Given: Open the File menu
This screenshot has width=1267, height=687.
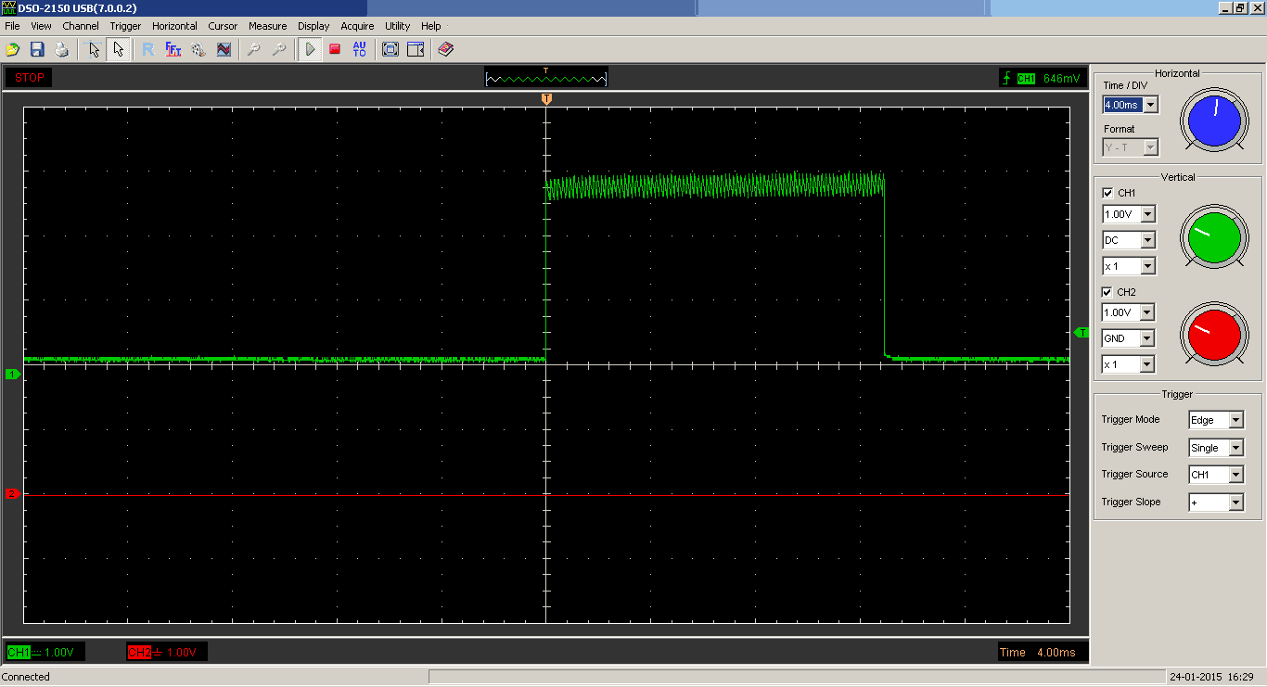Looking at the screenshot, I should (x=12, y=26).
